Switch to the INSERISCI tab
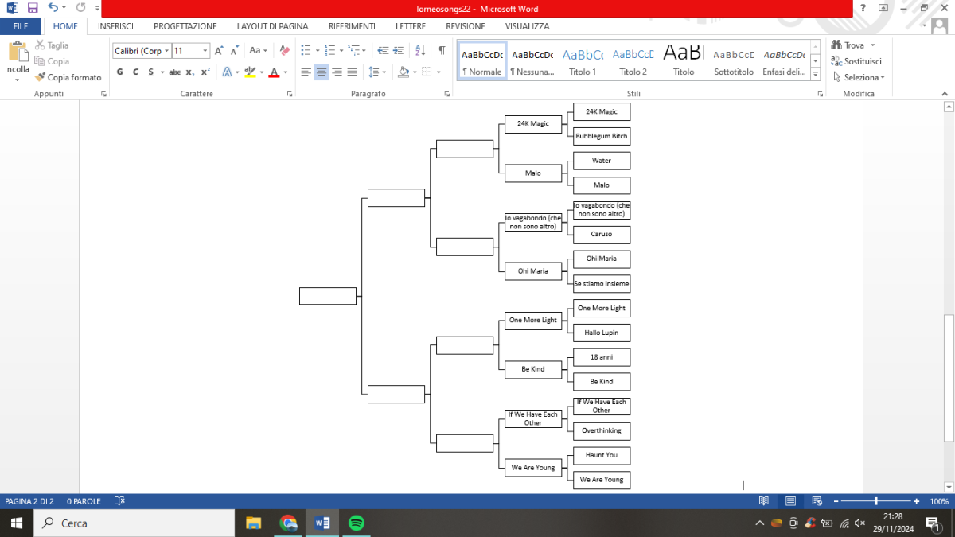 click(x=115, y=26)
